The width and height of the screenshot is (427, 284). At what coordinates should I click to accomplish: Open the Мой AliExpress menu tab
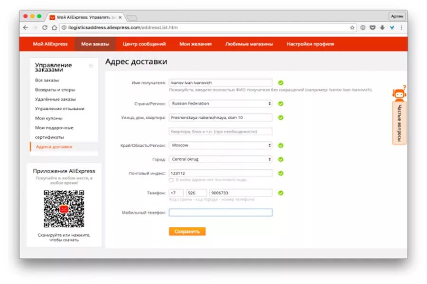[x=50, y=44]
